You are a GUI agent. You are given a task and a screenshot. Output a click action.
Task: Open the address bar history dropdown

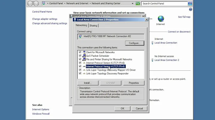(x=133, y=4)
